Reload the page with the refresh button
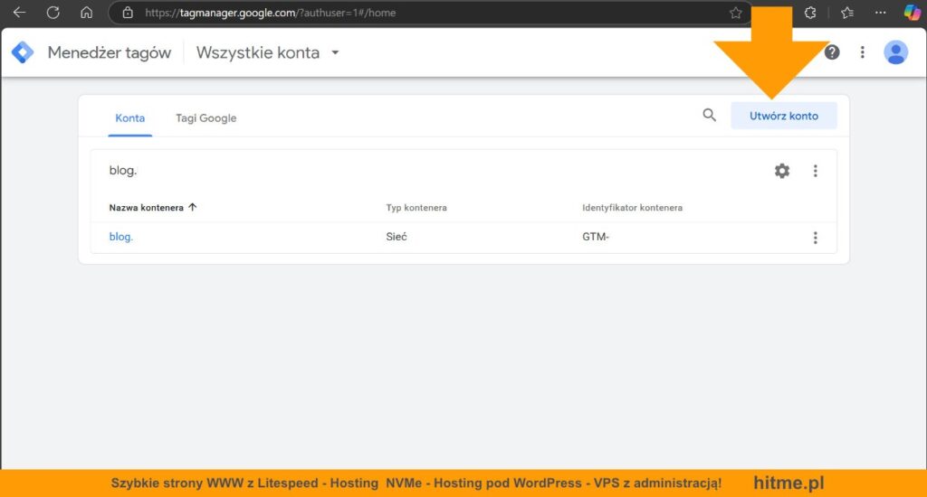This screenshot has width=927, height=497. pos(53,13)
